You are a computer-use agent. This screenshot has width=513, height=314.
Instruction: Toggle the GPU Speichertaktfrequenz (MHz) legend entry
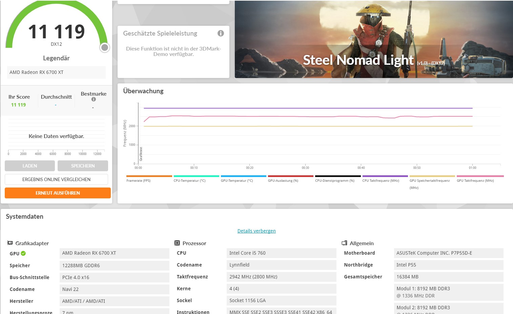click(x=432, y=182)
